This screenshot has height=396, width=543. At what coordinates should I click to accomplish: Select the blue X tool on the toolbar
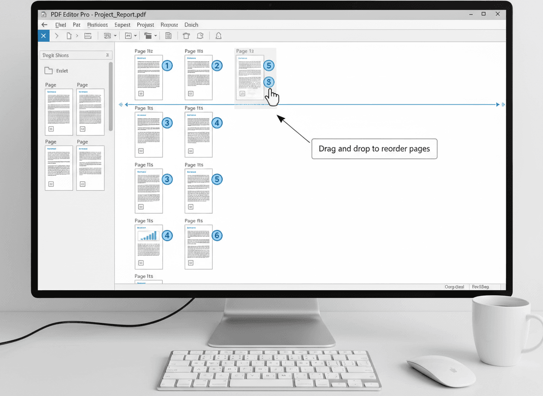(x=43, y=36)
